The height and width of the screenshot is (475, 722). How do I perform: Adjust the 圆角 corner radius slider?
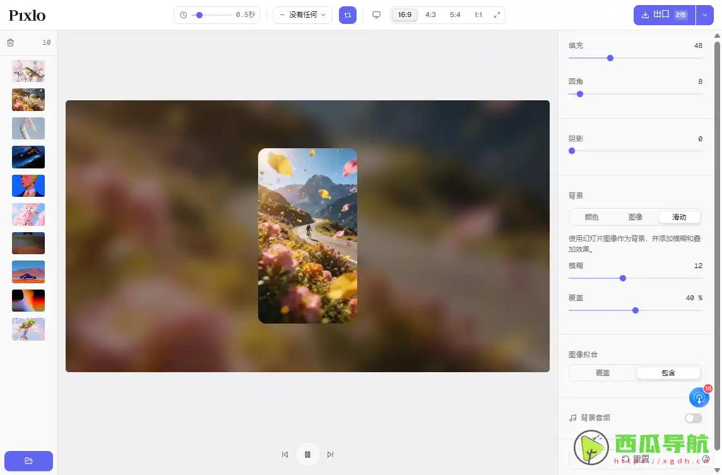[x=636, y=95]
